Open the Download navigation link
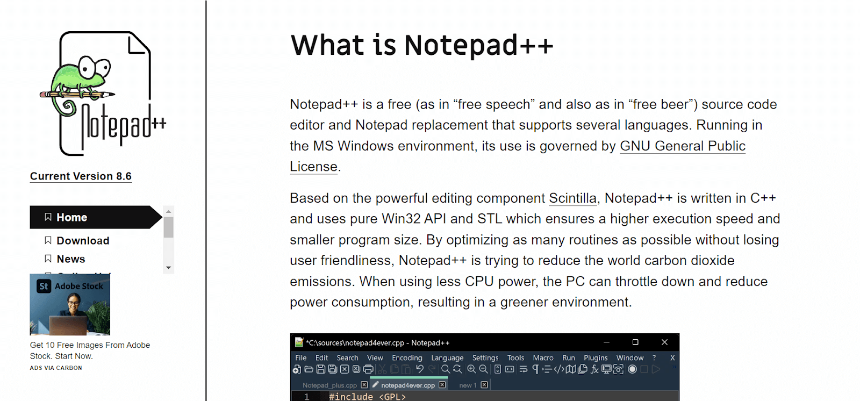Image resolution: width=860 pixels, height=401 pixels. point(83,240)
